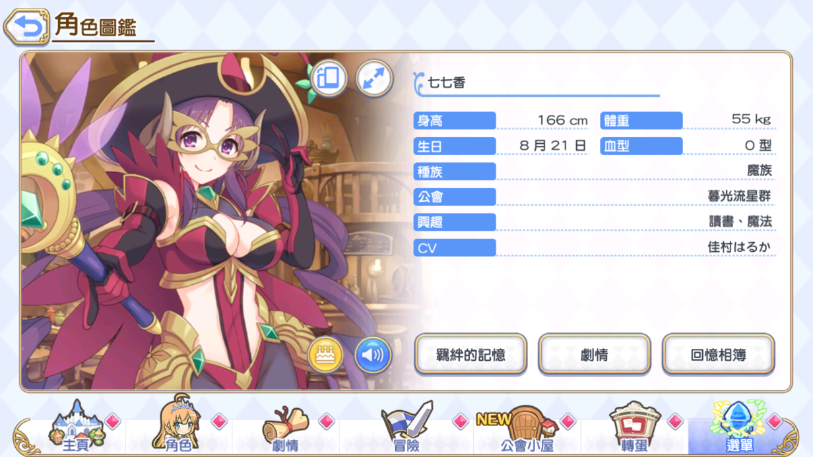Open the 冒險 adventure tab
This screenshot has height=457, width=813.
click(405, 430)
